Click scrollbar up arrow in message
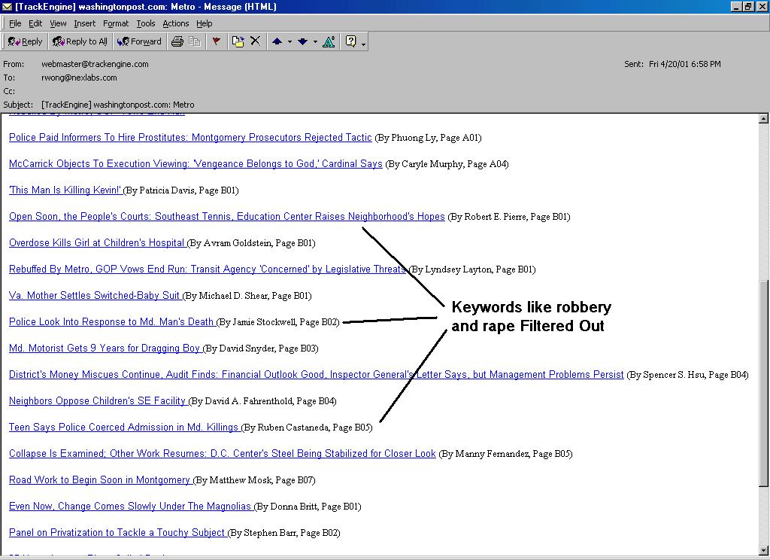 pyautogui.click(x=764, y=118)
